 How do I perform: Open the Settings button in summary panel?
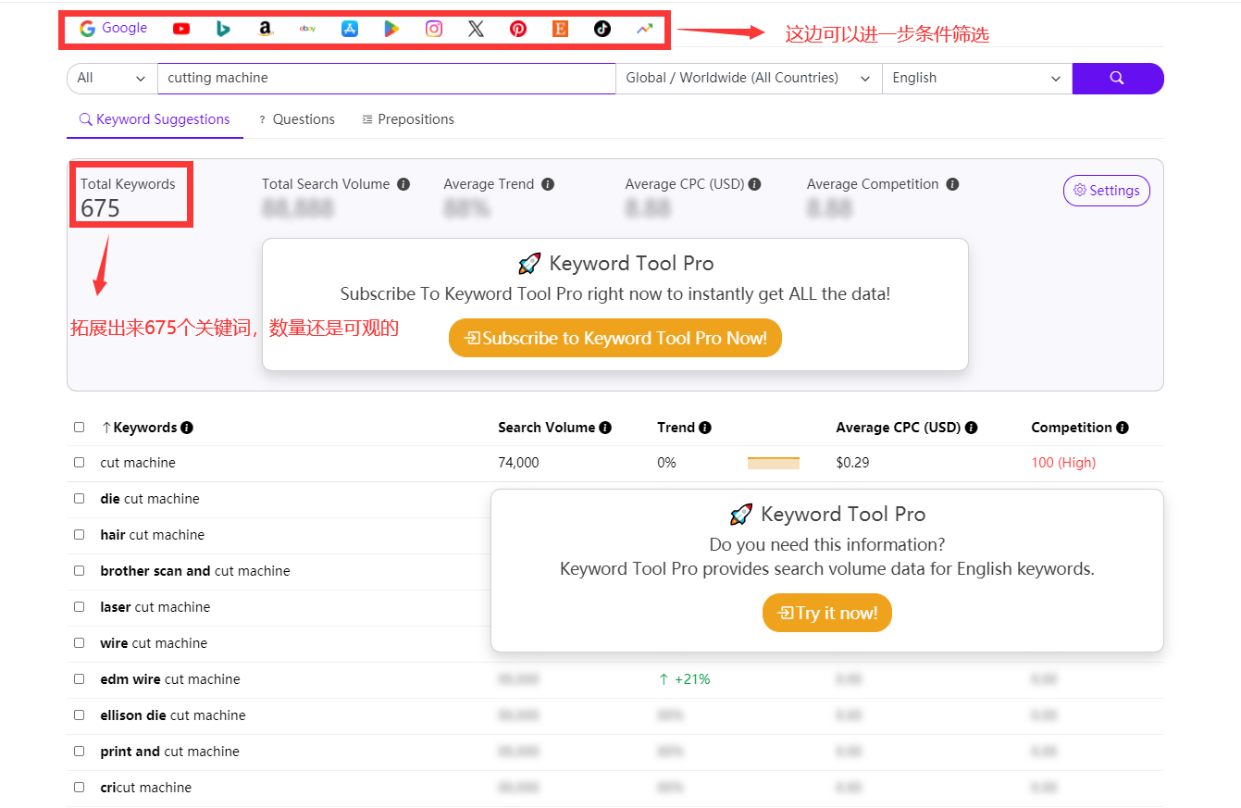pyautogui.click(x=1106, y=191)
